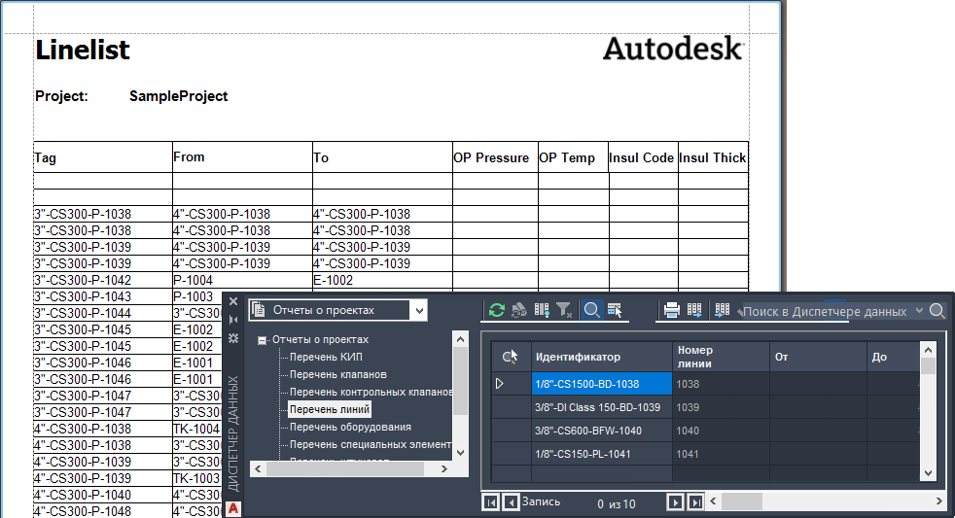Toggle the magnifier zoom icon in toolbar
955x518 pixels.
(590, 310)
